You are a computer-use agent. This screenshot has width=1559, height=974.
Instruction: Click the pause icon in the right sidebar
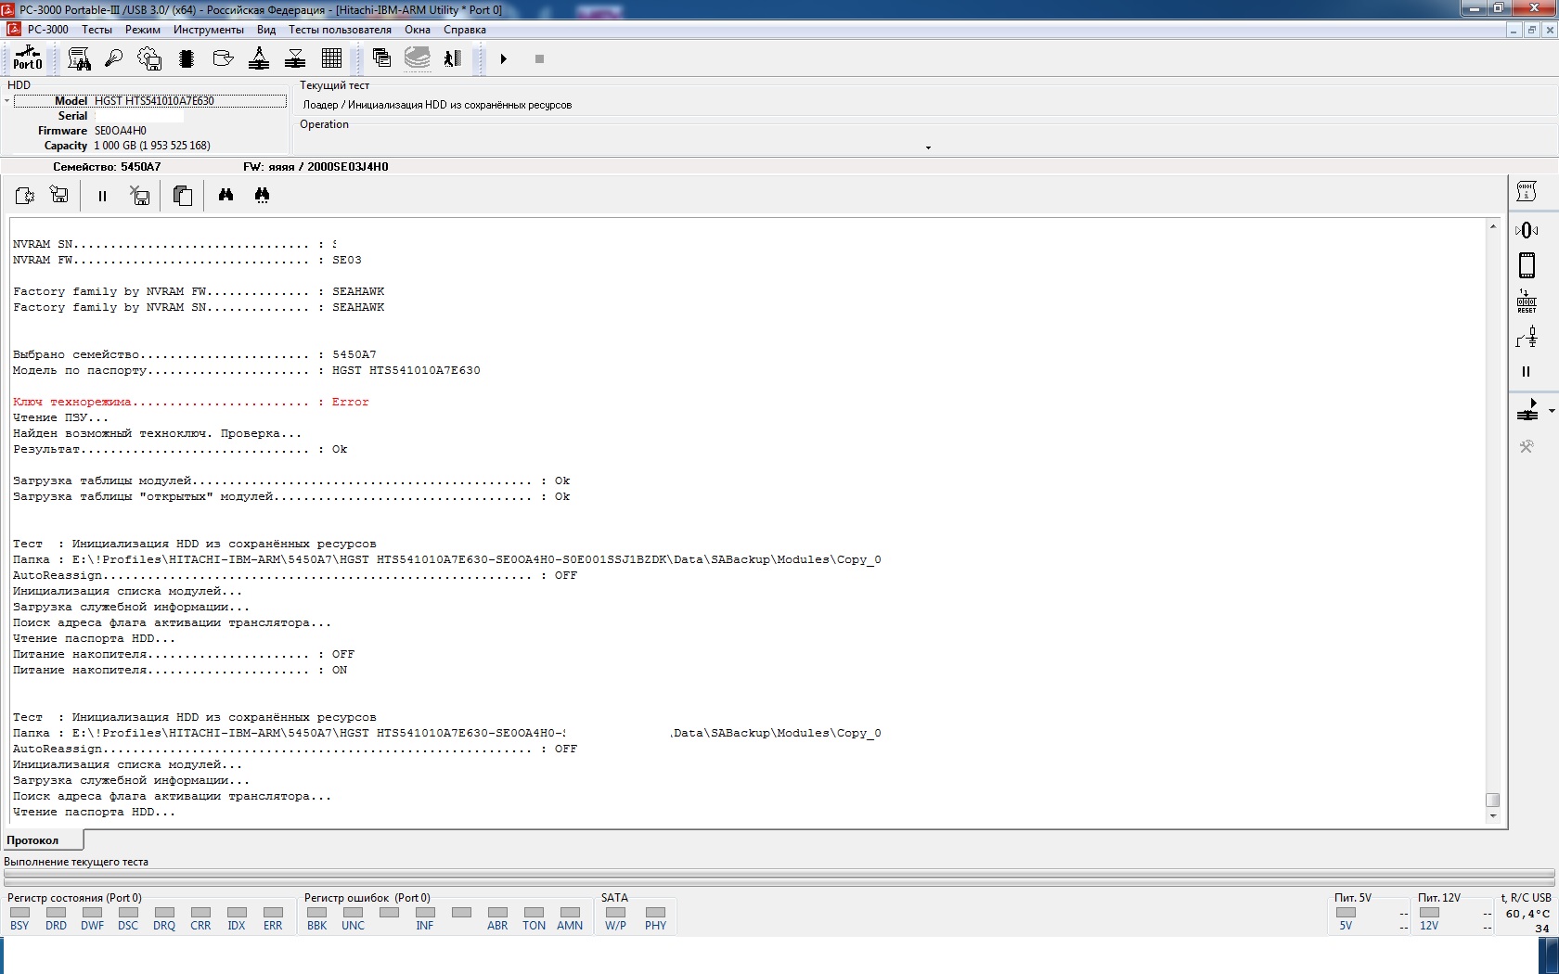point(1527,371)
